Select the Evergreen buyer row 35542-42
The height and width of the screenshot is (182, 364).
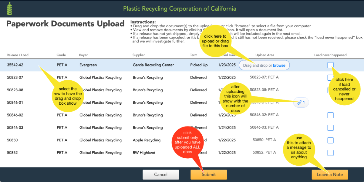(x=88, y=65)
